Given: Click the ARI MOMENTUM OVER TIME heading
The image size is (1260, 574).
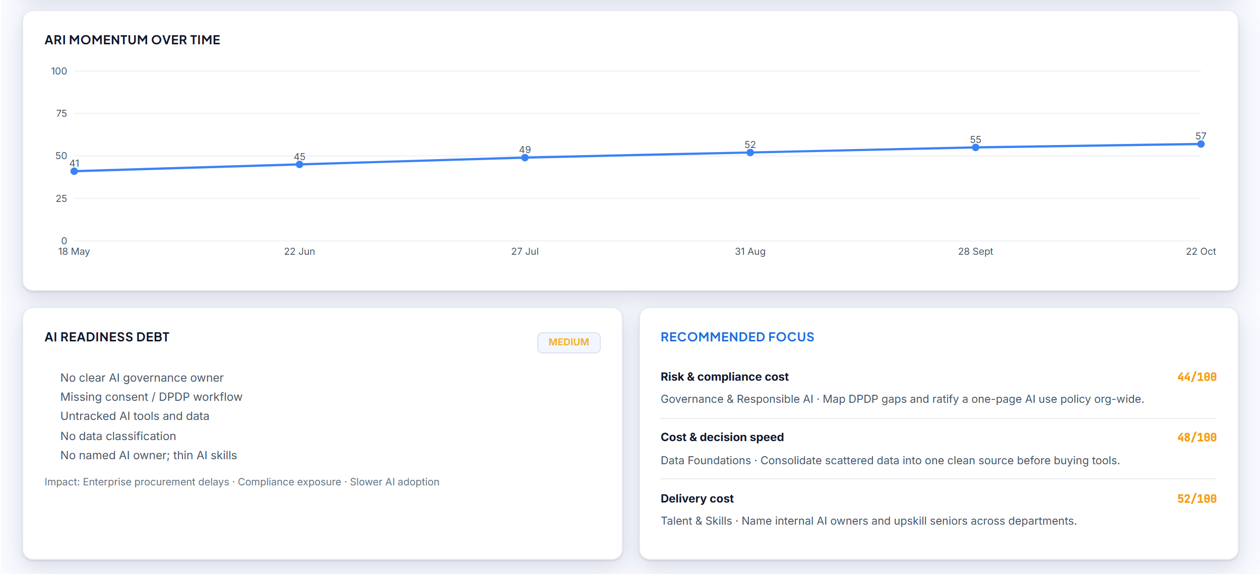Looking at the screenshot, I should [132, 40].
